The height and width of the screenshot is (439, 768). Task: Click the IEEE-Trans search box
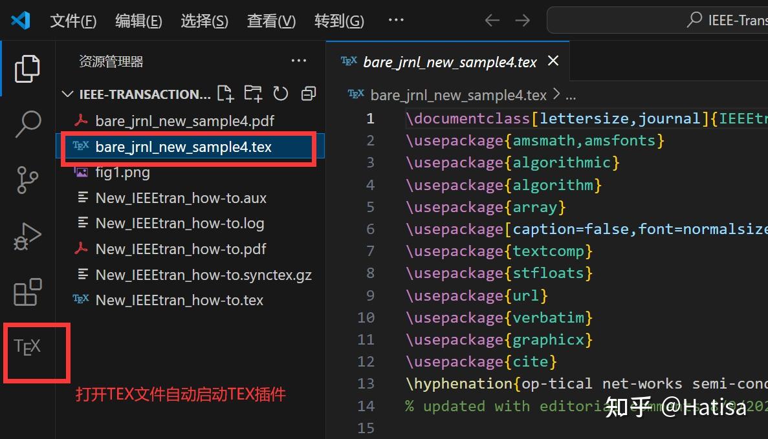679,20
